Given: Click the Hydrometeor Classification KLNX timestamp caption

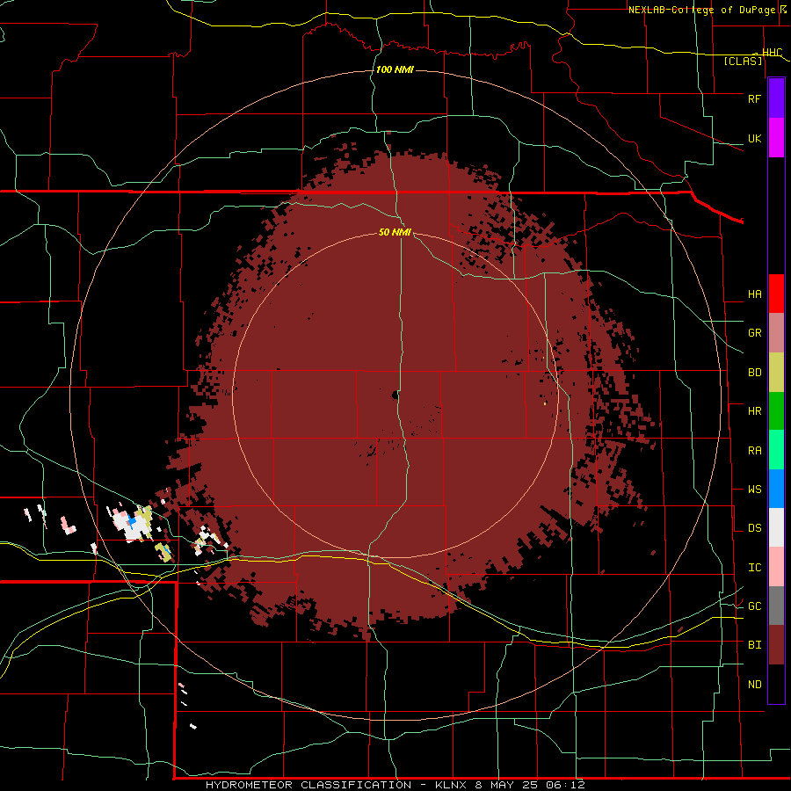Looking at the screenshot, I should [x=395, y=785].
